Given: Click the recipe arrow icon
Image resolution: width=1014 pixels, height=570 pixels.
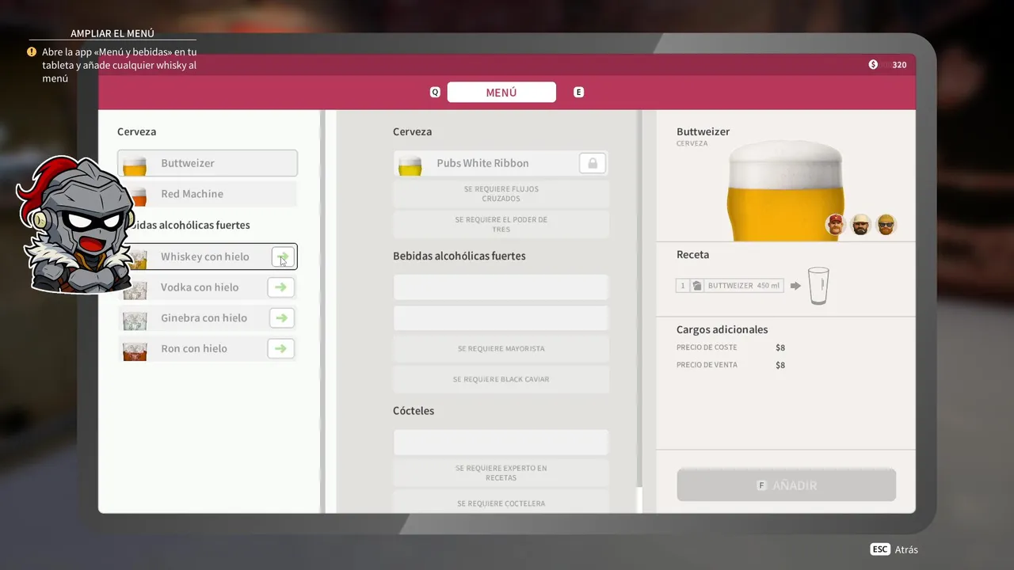Looking at the screenshot, I should pyautogui.click(x=795, y=286).
